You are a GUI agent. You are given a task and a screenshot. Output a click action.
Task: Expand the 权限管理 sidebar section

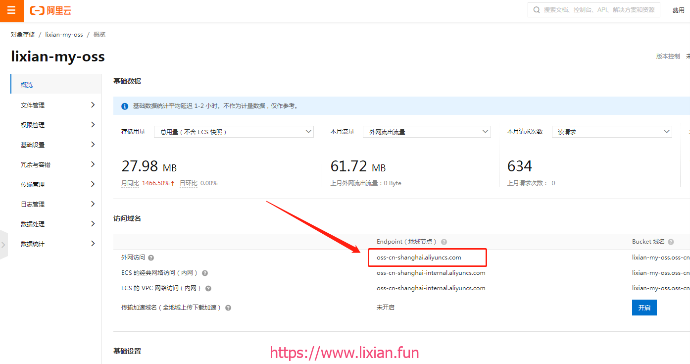(55, 125)
